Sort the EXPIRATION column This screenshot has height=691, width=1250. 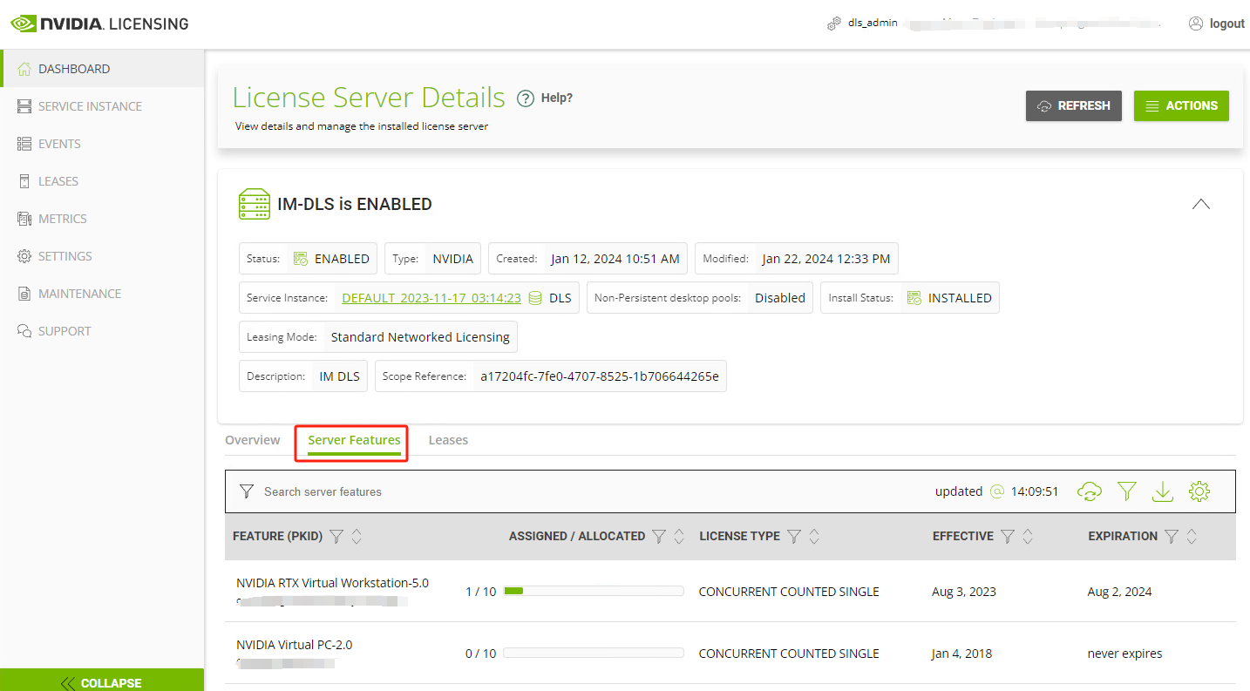tap(1192, 537)
